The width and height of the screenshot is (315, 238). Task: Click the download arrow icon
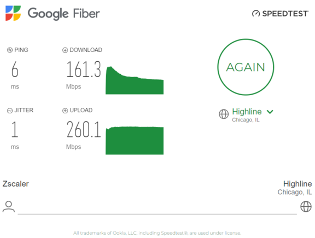click(x=65, y=50)
